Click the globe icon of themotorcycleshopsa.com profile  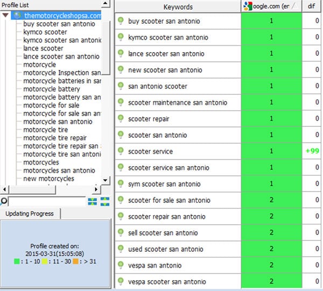[x=17, y=15]
